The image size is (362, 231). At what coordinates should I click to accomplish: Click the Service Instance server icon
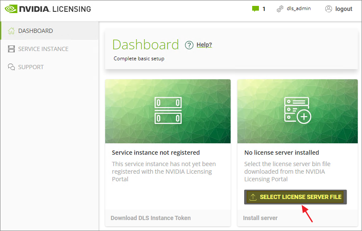(11, 49)
